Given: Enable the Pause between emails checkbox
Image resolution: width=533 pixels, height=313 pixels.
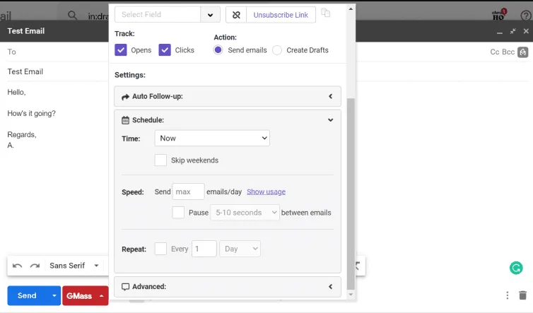Looking at the screenshot, I should tap(178, 213).
